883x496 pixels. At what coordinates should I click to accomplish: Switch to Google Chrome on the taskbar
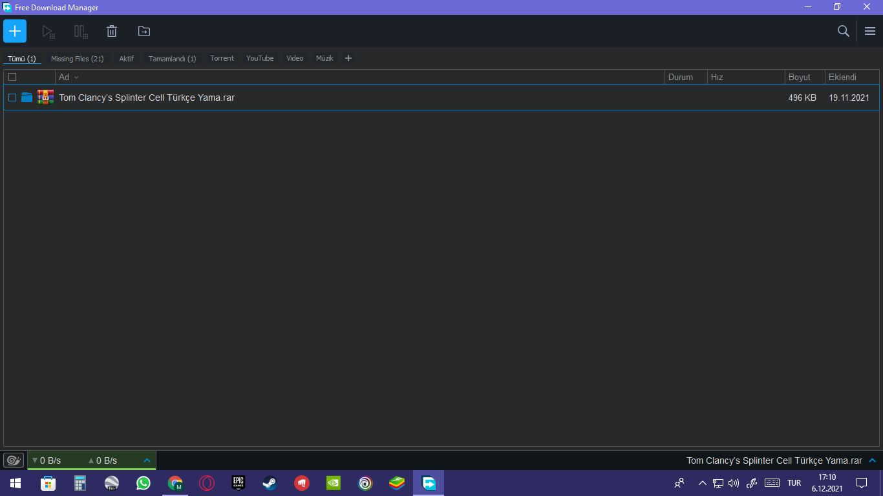coord(175,483)
